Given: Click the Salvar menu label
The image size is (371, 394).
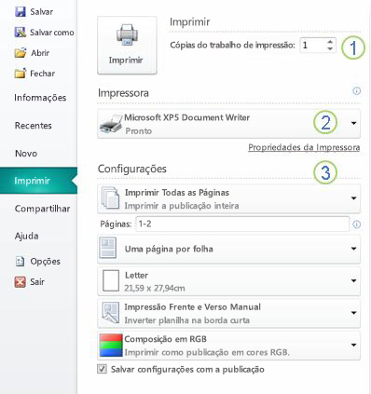Looking at the screenshot, I should click(x=42, y=12).
